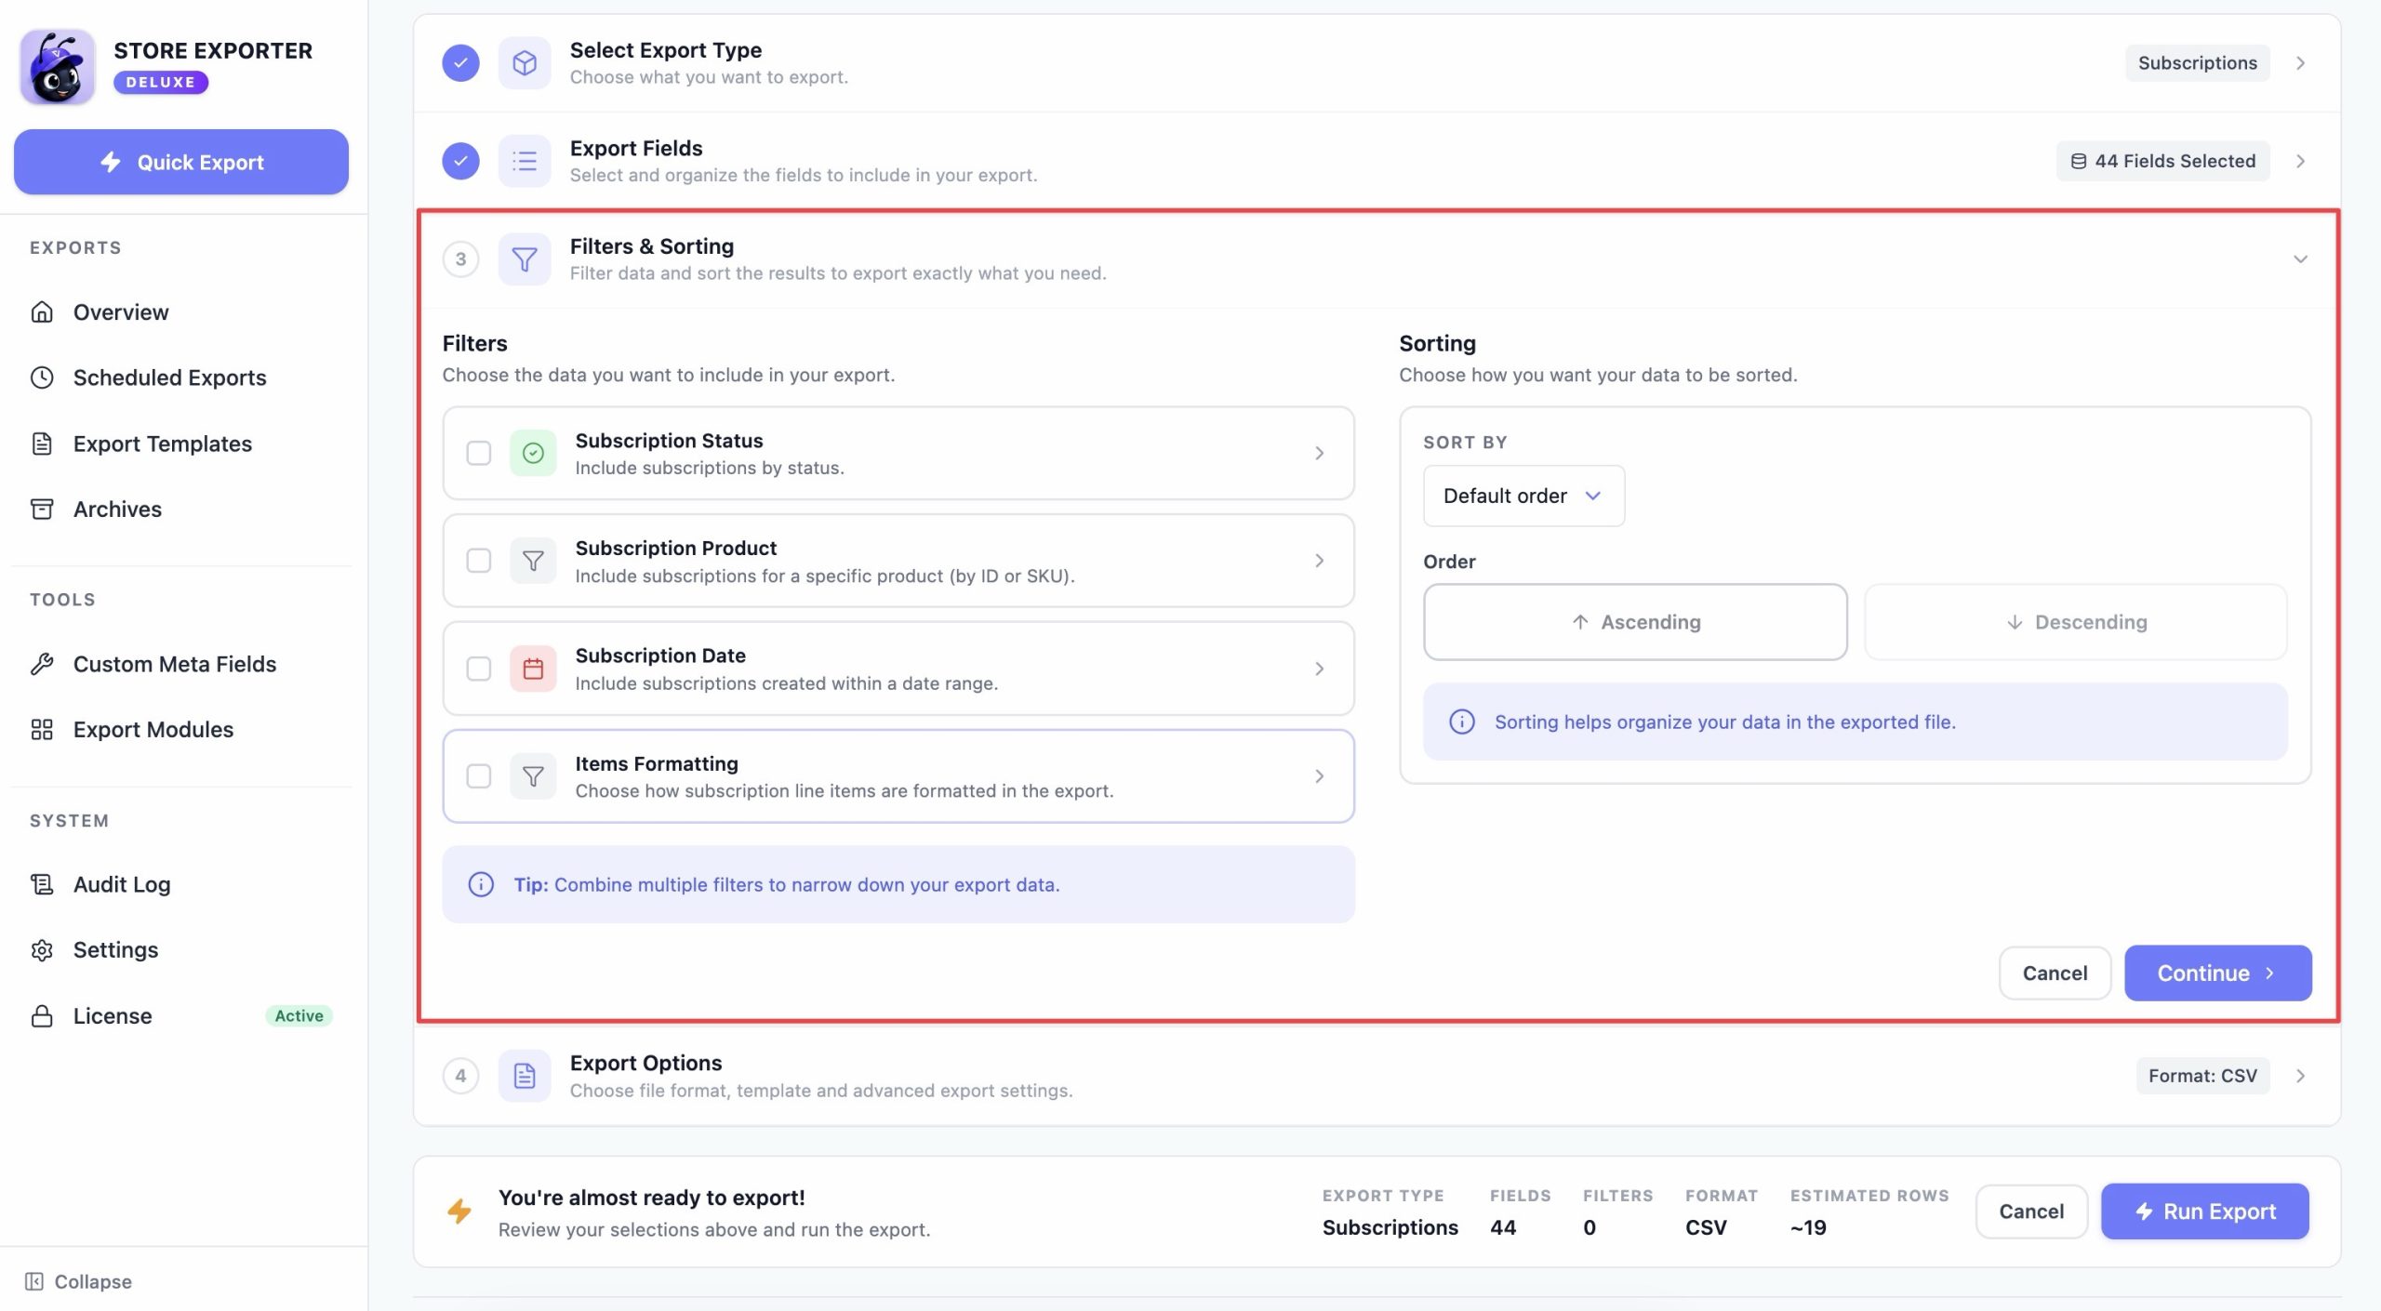Click the Quick Export button

pyautogui.click(x=181, y=162)
